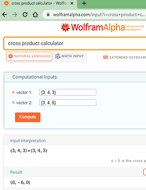Click the Wolfram favicon in the tab
146x190 pixels.
coord(6,3)
